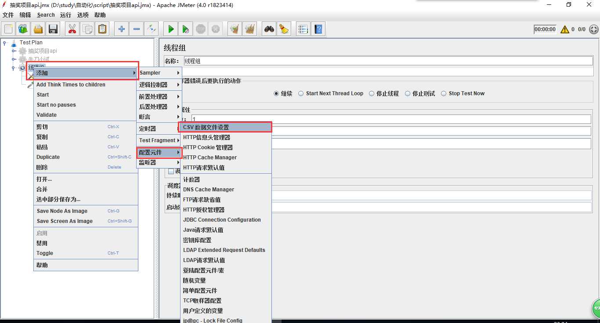This screenshot has width=600, height=323.
Task: Start the test with green play icon
Action: [x=171, y=29]
